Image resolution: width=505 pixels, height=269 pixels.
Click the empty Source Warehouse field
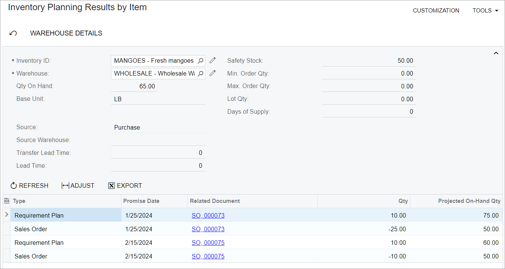coord(158,140)
